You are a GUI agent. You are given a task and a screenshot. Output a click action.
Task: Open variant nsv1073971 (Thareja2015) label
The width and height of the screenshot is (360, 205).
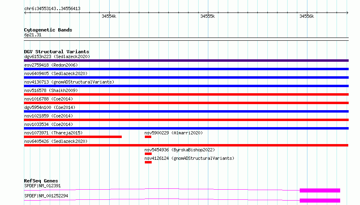(x=53, y=133)
